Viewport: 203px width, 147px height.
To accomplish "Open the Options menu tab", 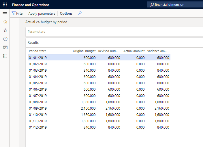I will point(66,14).
